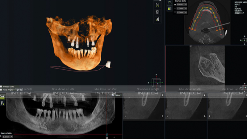
Task: Select the green jaw arch icon
Action: pyautogui.click(x=3, y=97)
